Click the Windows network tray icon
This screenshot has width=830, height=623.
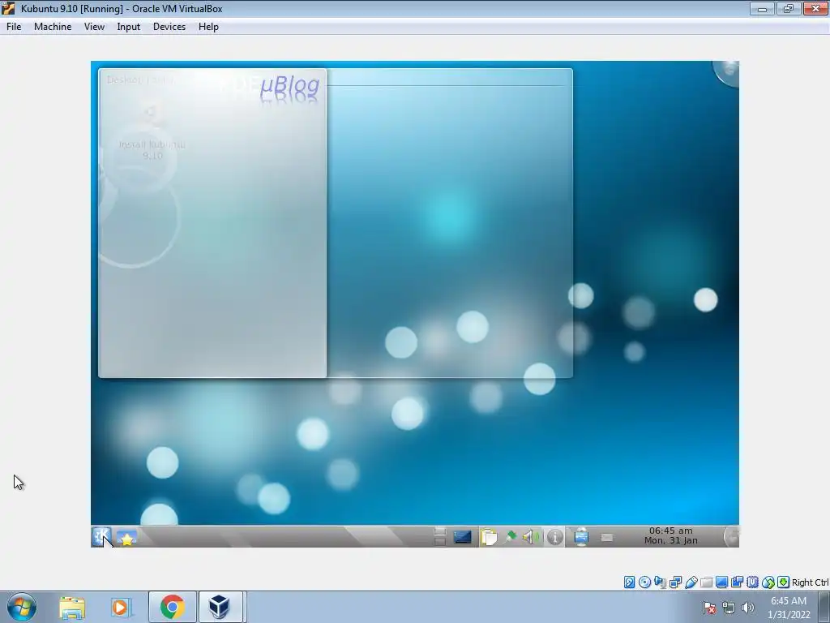coord(729,608)
